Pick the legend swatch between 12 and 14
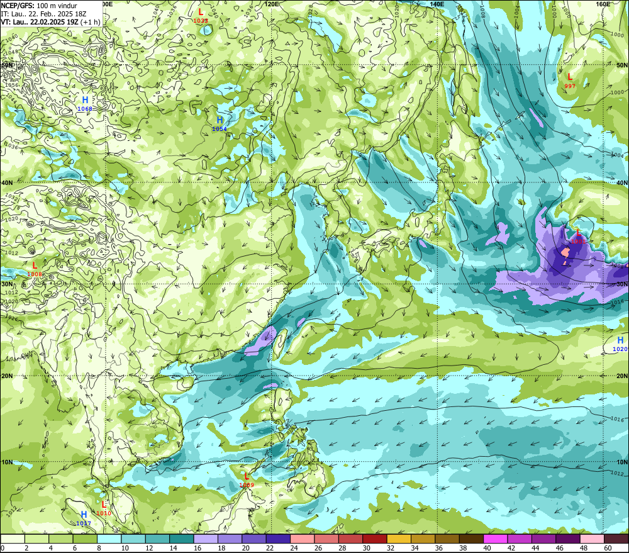 [158, 539]
